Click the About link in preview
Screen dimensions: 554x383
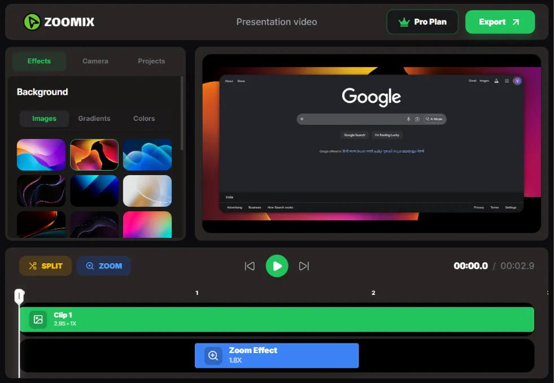[x=229, y=81]
